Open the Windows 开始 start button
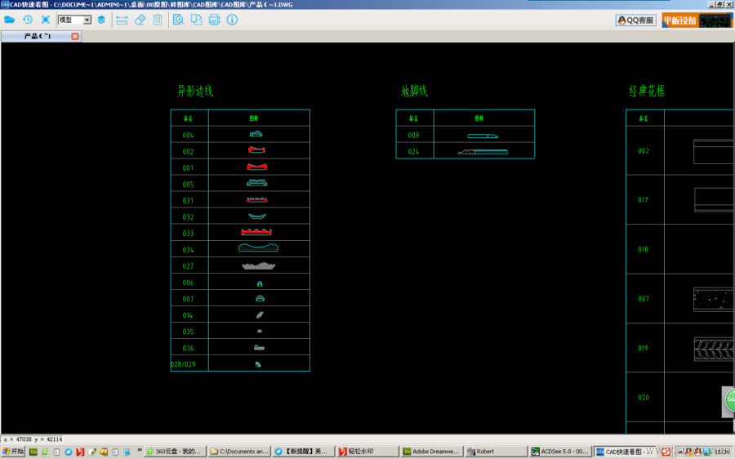This screenshot has height=459, width=735. pos(14,452)
